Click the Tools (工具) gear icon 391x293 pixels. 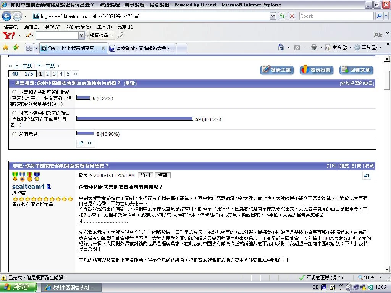point(357,47)
